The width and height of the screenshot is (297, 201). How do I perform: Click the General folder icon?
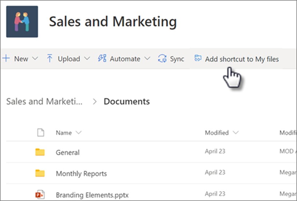pos(40,152)
